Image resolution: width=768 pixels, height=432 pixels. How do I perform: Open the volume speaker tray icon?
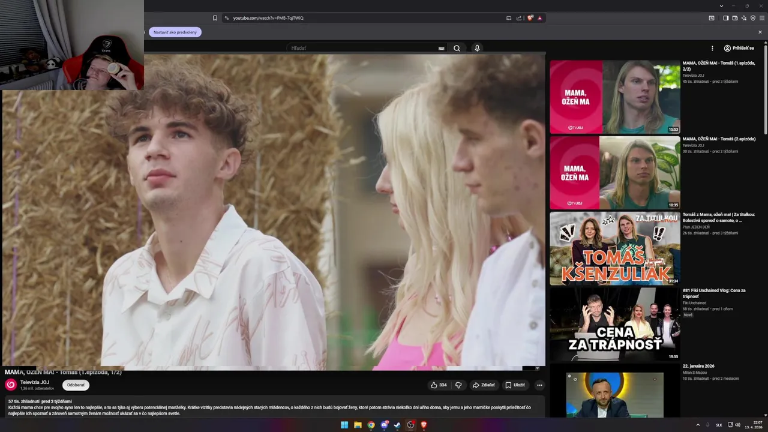[737, 425]
